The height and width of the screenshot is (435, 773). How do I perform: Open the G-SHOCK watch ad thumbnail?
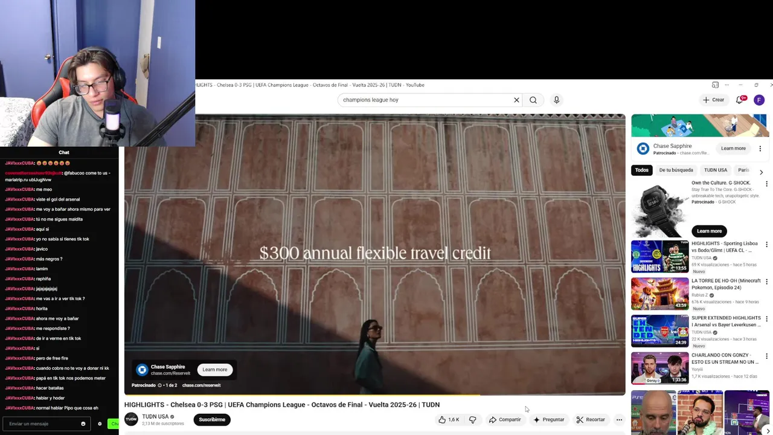pos(660,208)
